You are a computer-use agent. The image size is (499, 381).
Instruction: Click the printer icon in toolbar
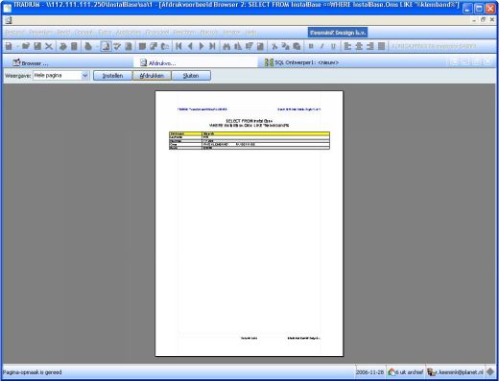pyautogui.click(x=63, y=46)
